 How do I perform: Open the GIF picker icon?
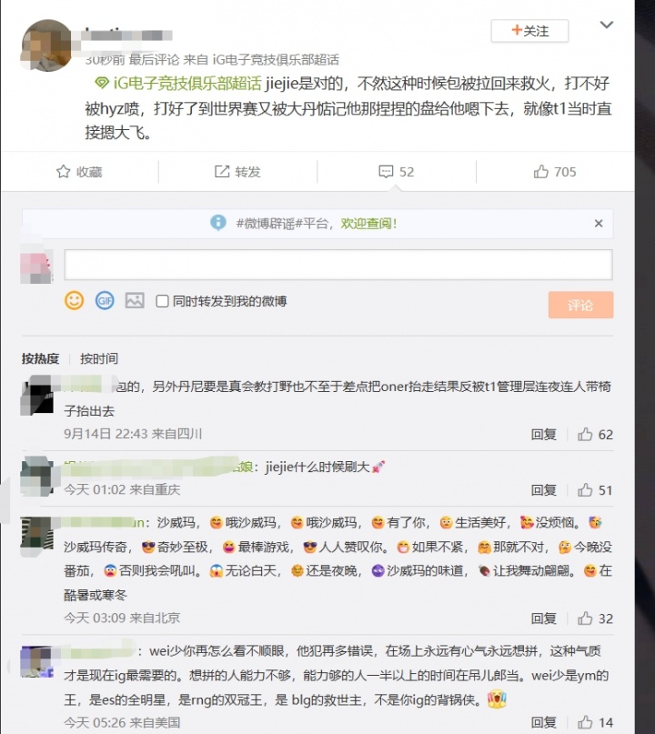tap(105, 300)
